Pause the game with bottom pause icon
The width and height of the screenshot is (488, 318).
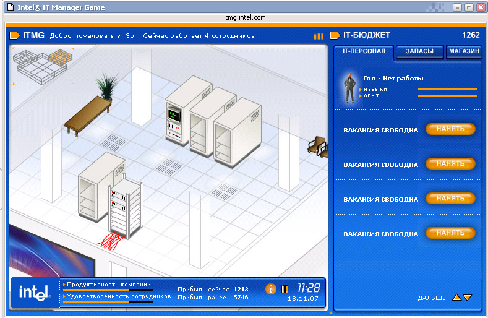click(x=285, y=290)
